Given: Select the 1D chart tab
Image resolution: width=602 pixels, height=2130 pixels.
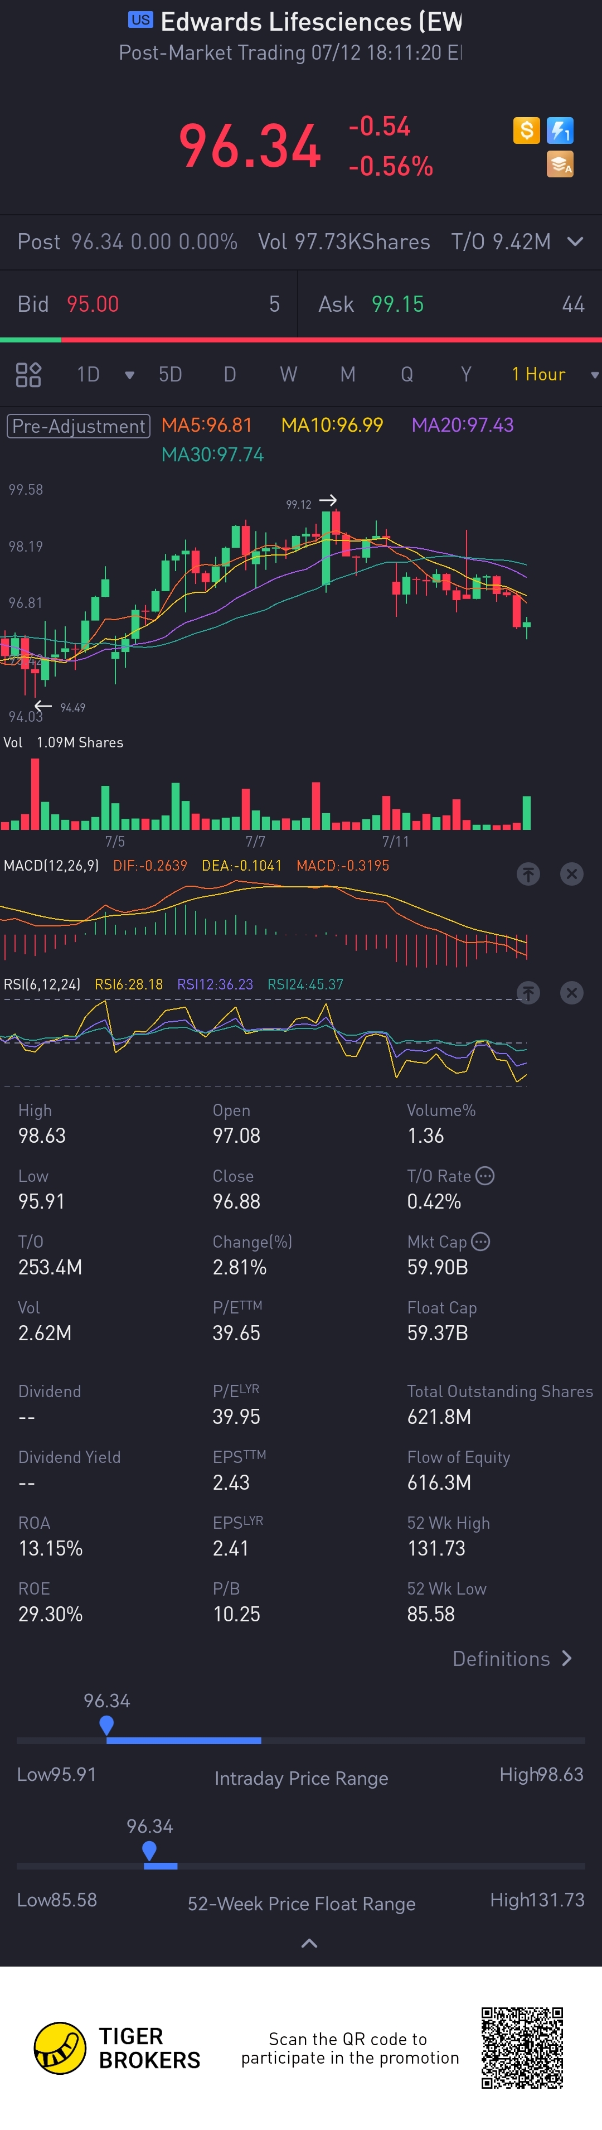Looking at the screenshot, I should pyautogui.click(x=89, y=375).
